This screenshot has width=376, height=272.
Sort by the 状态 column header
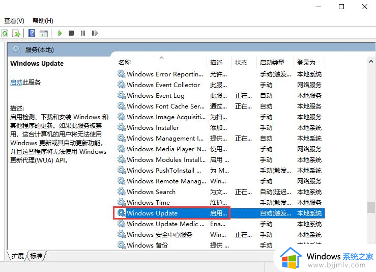(x=241, y=63)
